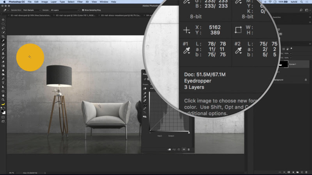Select the Ellipse shape tool
Screen dimensions: 312x175
tap(3, 91)
